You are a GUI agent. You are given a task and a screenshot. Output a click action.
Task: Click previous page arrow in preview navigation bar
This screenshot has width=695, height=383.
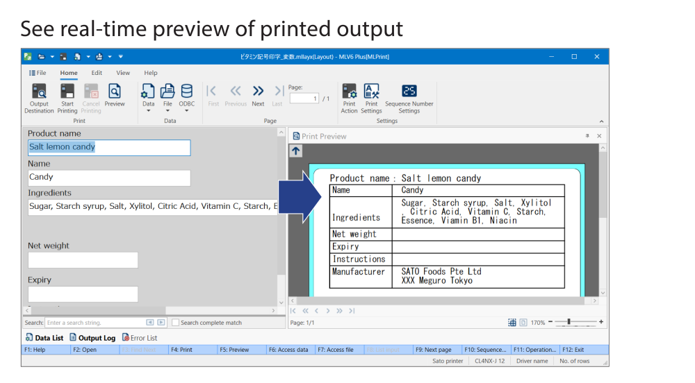[316, 311]
